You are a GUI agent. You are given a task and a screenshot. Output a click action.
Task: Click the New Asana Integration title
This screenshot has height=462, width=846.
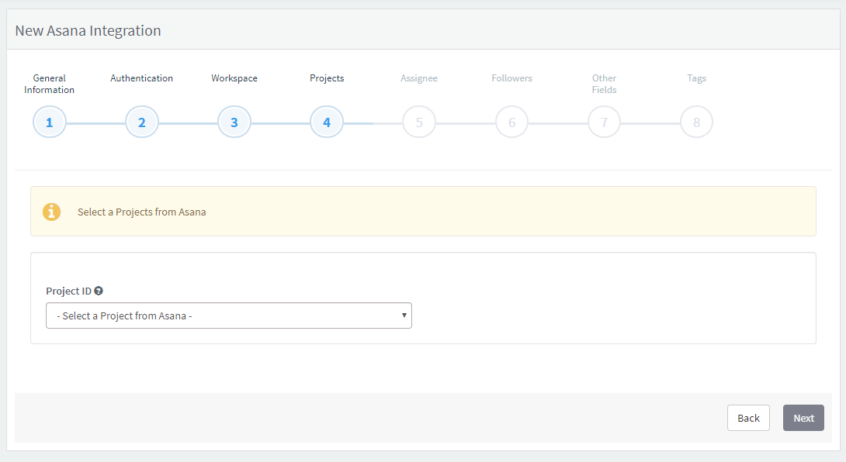coord(88,31)
